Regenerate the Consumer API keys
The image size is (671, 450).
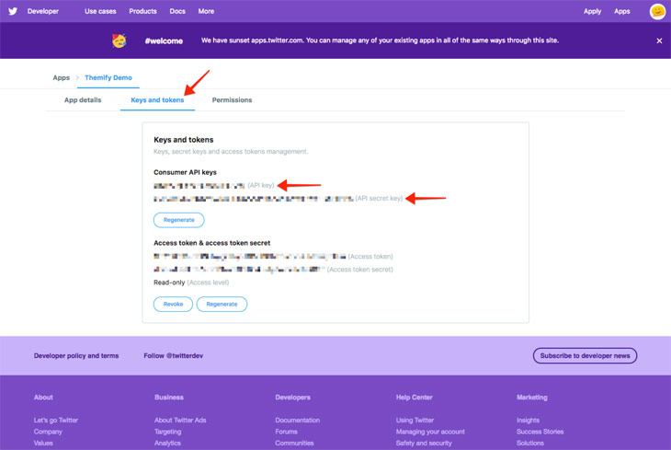(179, 220)
